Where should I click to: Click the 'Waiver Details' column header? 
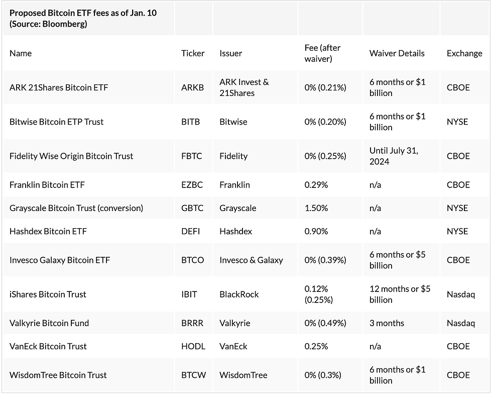[x=397, y=53]
